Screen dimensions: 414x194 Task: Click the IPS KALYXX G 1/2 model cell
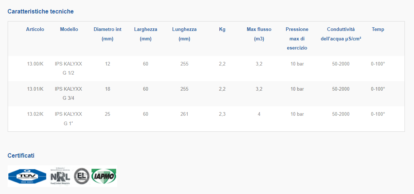69,68
